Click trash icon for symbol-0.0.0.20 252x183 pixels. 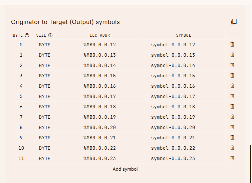pyautogui.click(x=232, y=127)
